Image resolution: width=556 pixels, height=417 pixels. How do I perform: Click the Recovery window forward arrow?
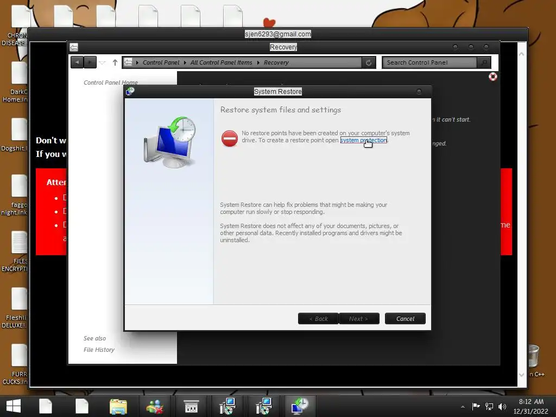[x=90, y=62]
